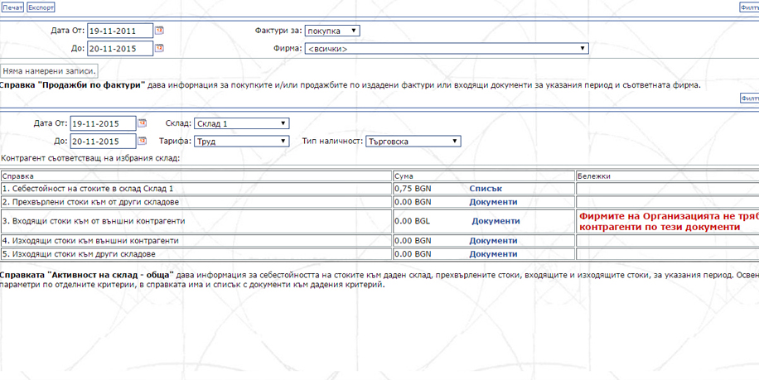Open Документи link for Входящи стоки row
759x380 pixels.
click(x=496, y=221)
